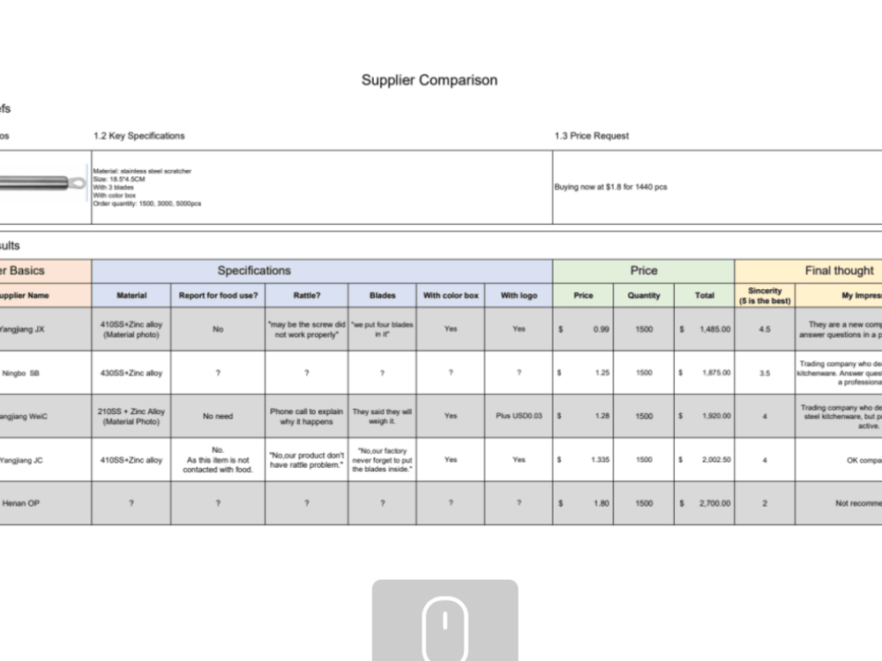Viewport: 882px width, 661px height.
Task: Click the 1.25 price cell
Action: [583, 373]
